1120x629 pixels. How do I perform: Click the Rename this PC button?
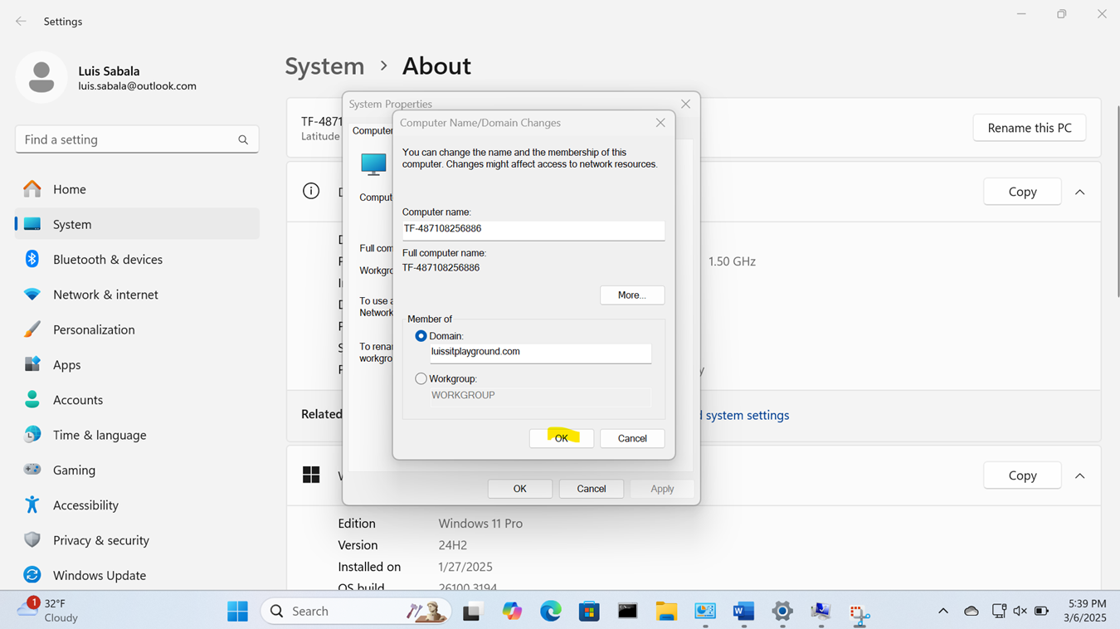pos(1029,128)
